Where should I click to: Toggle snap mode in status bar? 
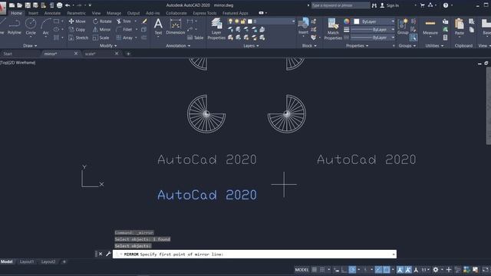322,269
